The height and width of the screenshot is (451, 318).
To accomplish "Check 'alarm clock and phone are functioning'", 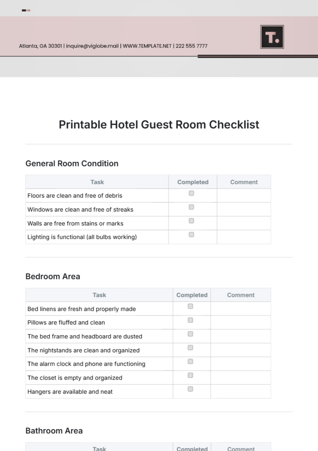I will pos(190,361).
